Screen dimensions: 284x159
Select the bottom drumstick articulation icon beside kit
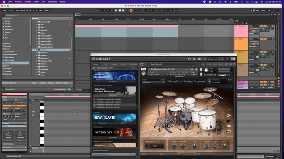[x=229, y=132]
